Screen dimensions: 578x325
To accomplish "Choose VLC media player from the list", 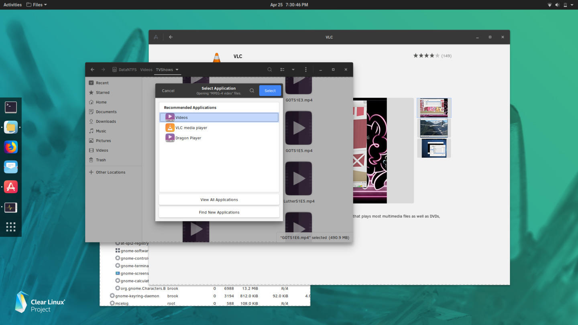I will (x=219, y=128).
